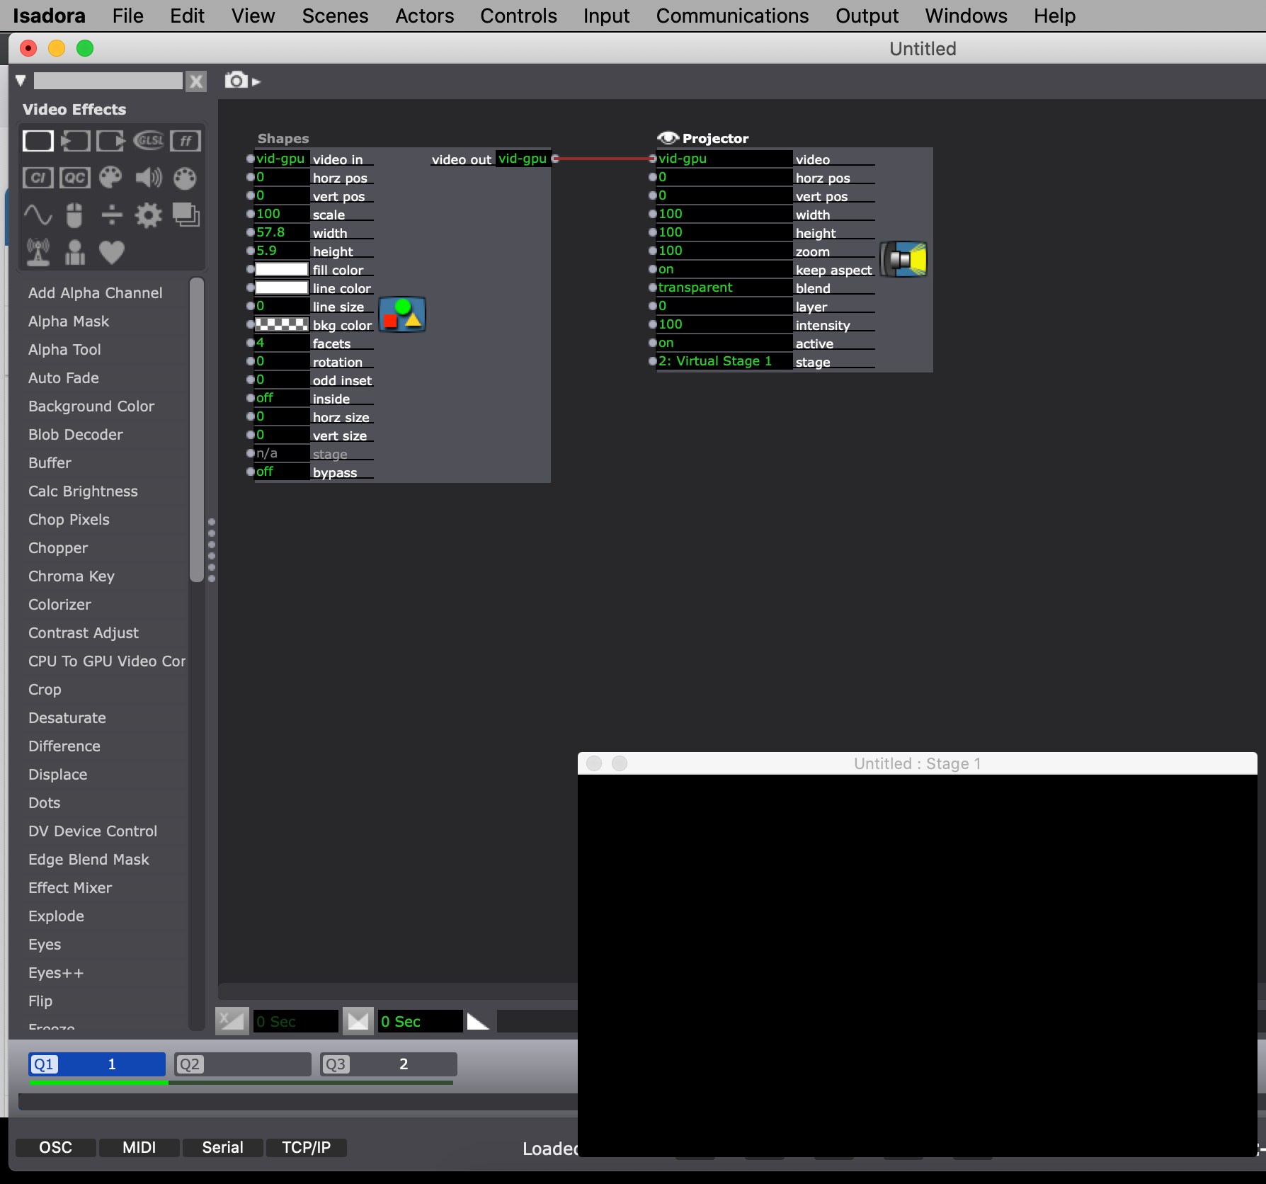
Task: Expand the toolbox filter disclosure triangle
Action: (x=21, y=81)
